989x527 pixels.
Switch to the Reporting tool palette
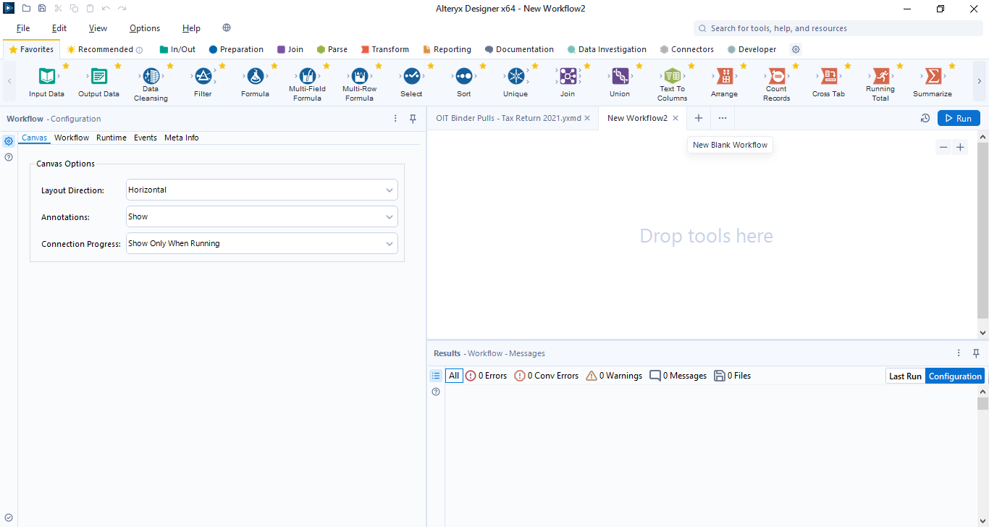(x=447, y=49)
